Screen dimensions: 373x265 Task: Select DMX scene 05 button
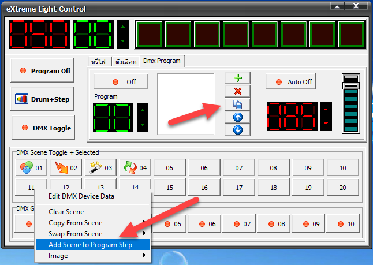coord(170,167)
